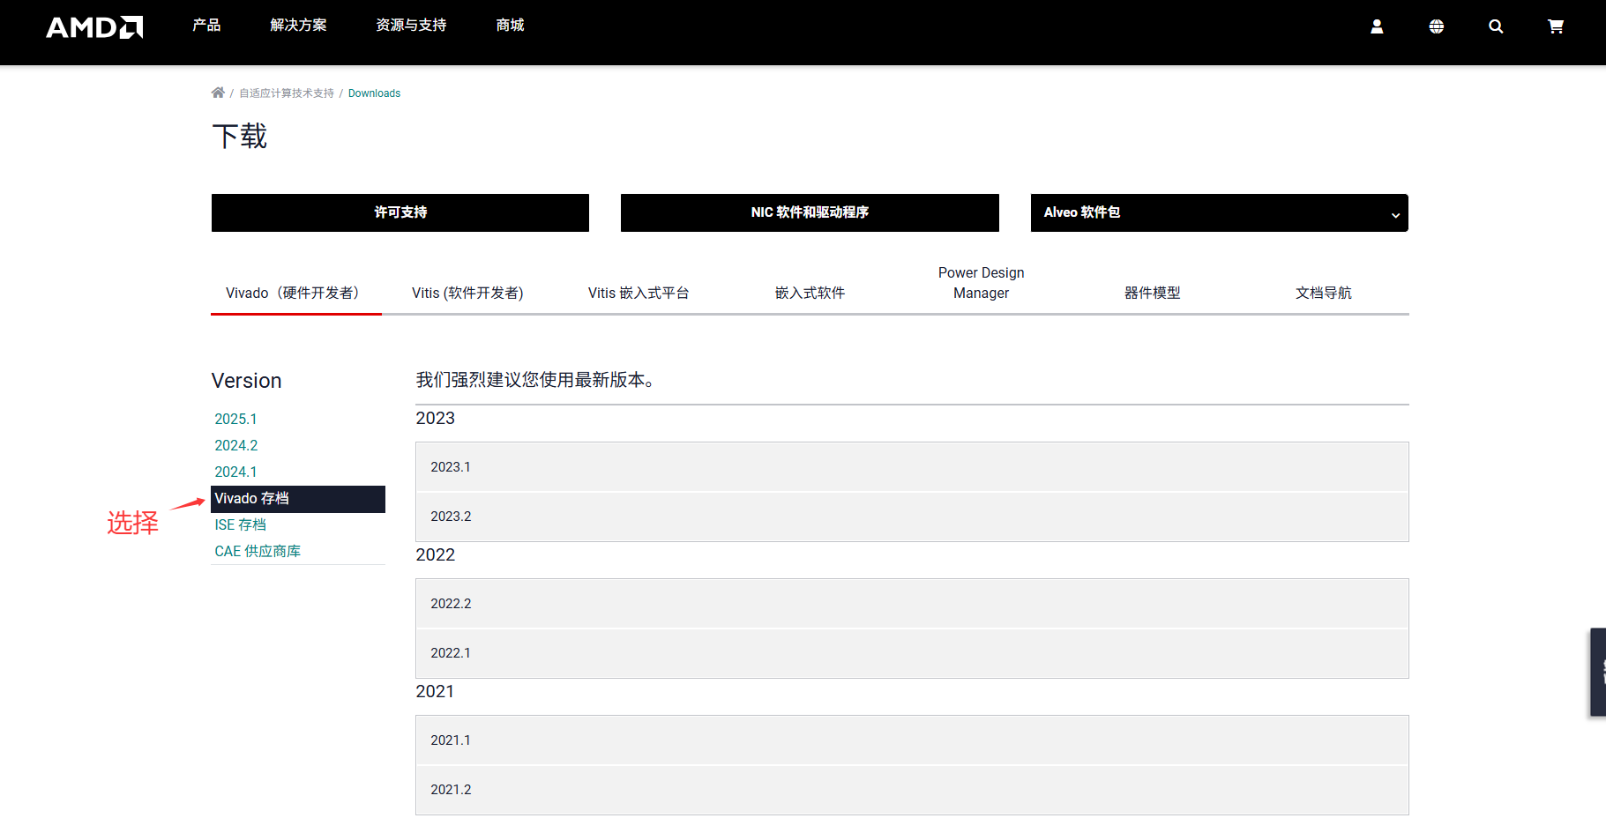Click the home breadcrumb icon
This screenshot has width=1606, height=818.
[x=218, y=93]
